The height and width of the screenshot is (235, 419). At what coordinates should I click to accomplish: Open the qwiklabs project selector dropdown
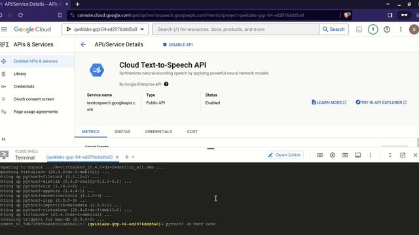tap(105, 29)
